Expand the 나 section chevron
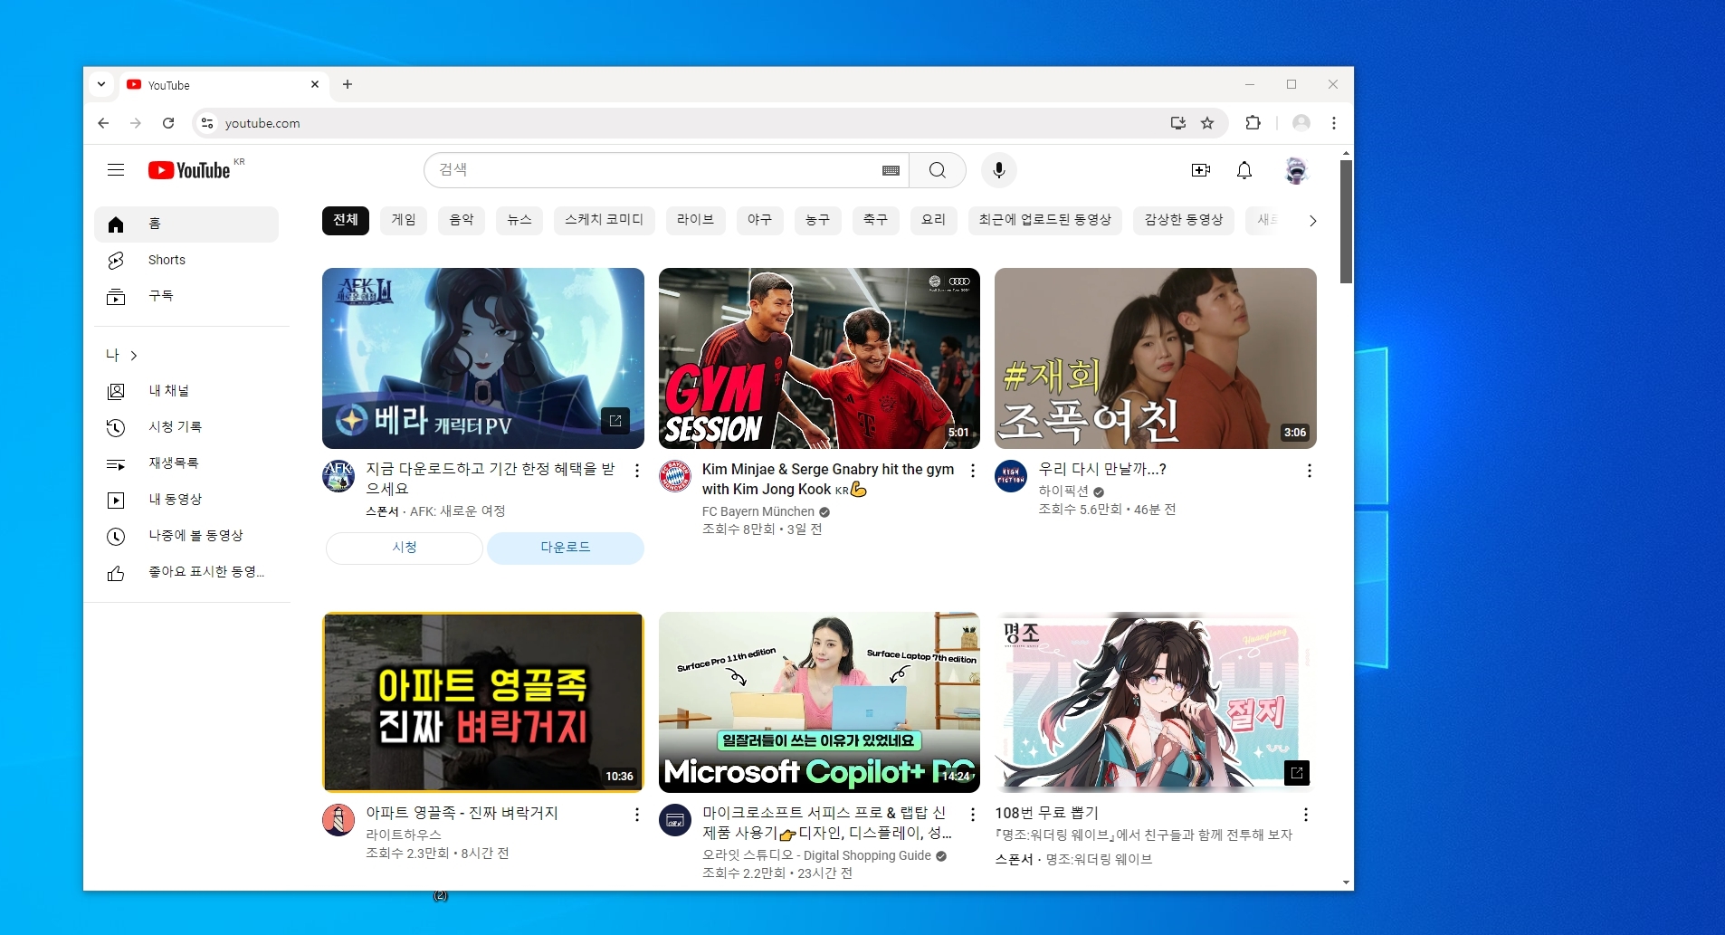Image resolution: width=1725 pixels, height=935 pixels. tap(134, 356)
